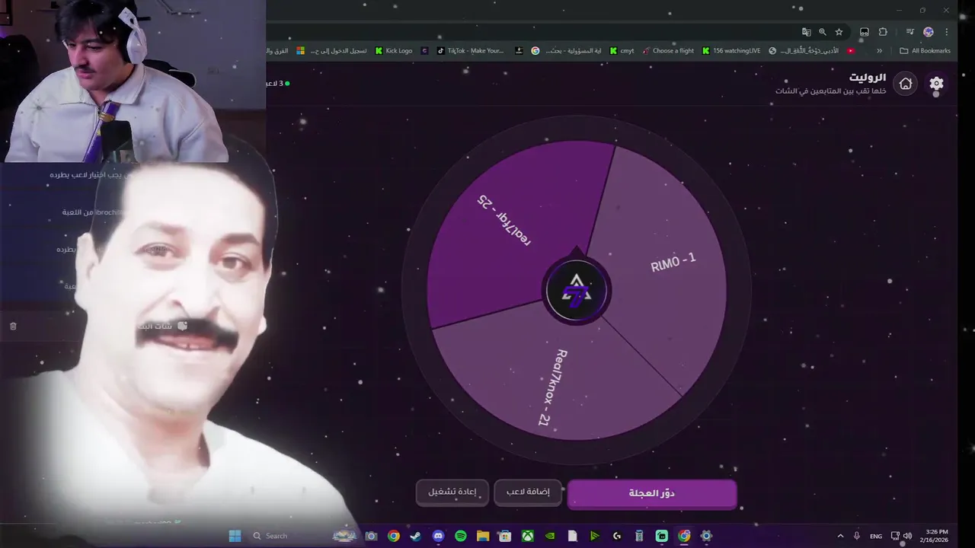This screenshot has width=975, height=548.
Task: Open the taskbar Settings gear icon
Action: 706,536
